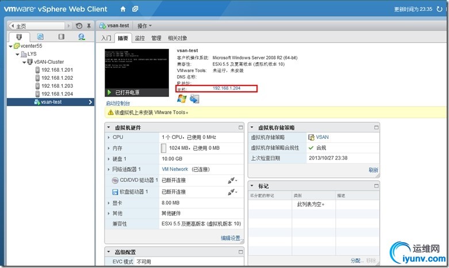Open the work-in-progress window icon in header
Viewport: 449px width, 268px height.
[x=135, y=9]
